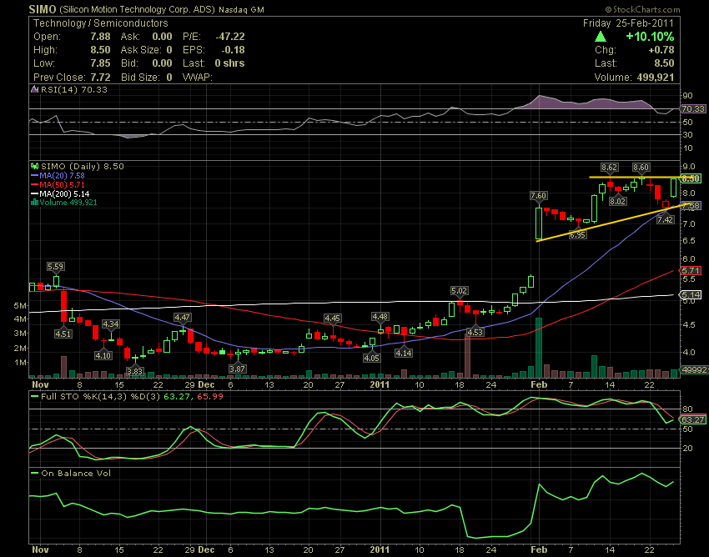Click the volume bars icon in the legend

[34, 202]
